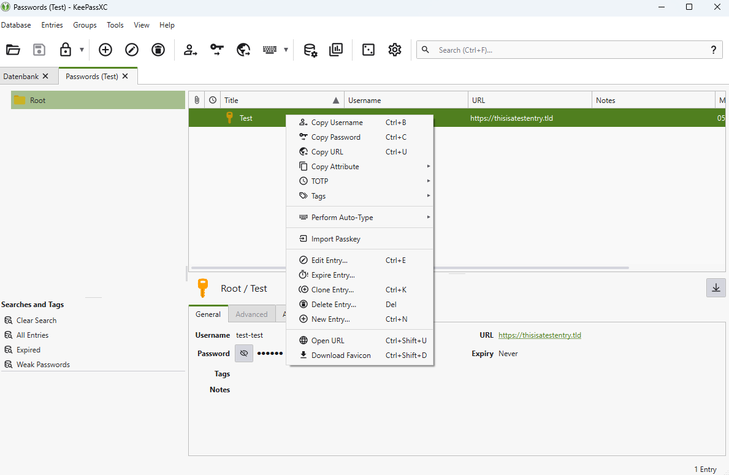Click the Weak Passwords search filter
Viewport: 729px width, 475px height.
[x=43, y=365]
